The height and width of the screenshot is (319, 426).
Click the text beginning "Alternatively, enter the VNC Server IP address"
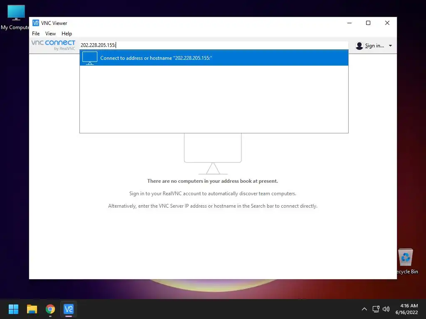(x=213, y=206)
